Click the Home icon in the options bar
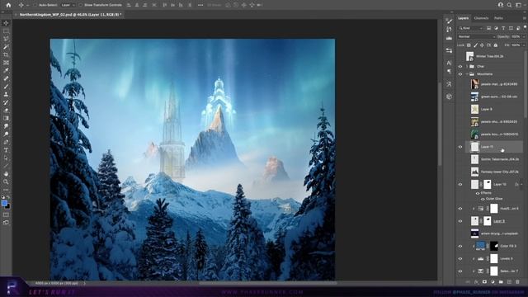The width and height of the screenshot is (528, 297). coord(8,5)
